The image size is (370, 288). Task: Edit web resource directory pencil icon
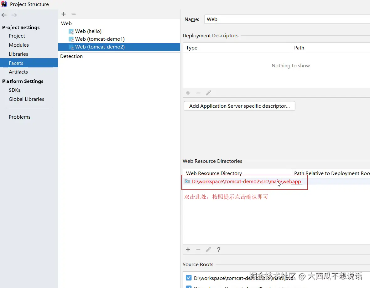208,249
